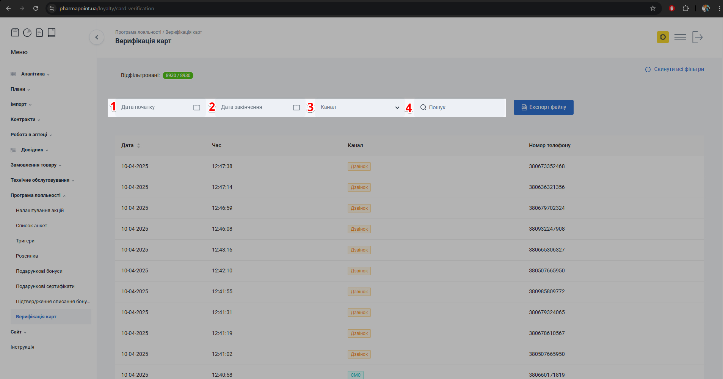
Task: Click the Експорт файлу button
Action: tap(543, 107)
